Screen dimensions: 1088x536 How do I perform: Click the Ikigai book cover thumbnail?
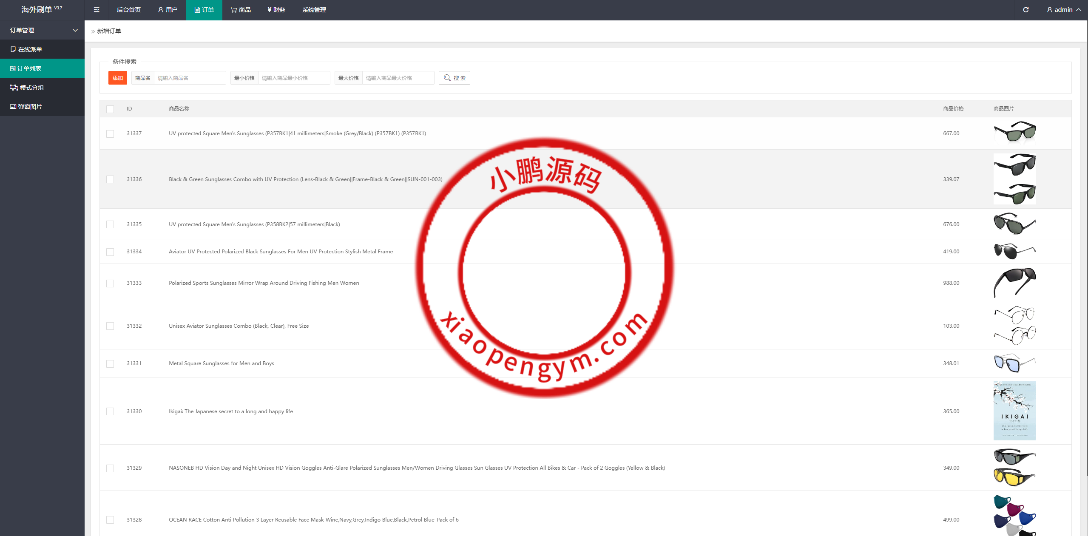pos(1014,411)
